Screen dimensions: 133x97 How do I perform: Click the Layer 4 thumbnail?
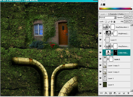pos(107,40)
